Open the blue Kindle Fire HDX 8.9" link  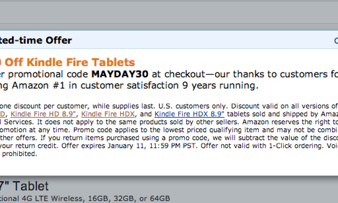(189, 114)
